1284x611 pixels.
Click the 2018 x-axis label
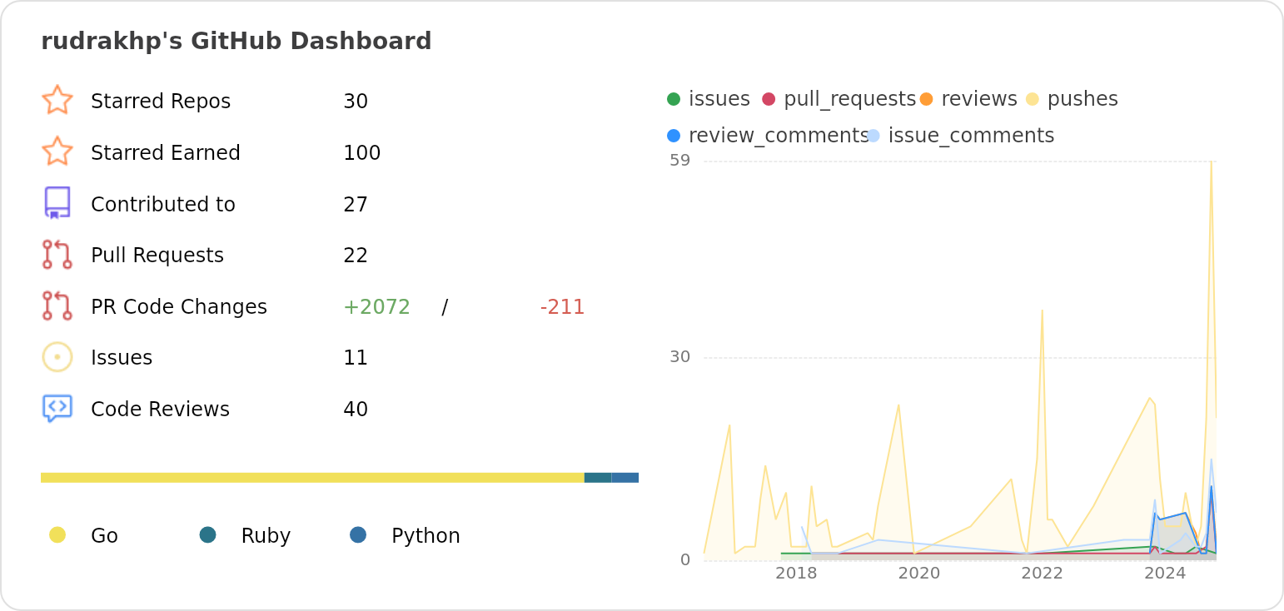pyautogui.click(x=796, y=574)
